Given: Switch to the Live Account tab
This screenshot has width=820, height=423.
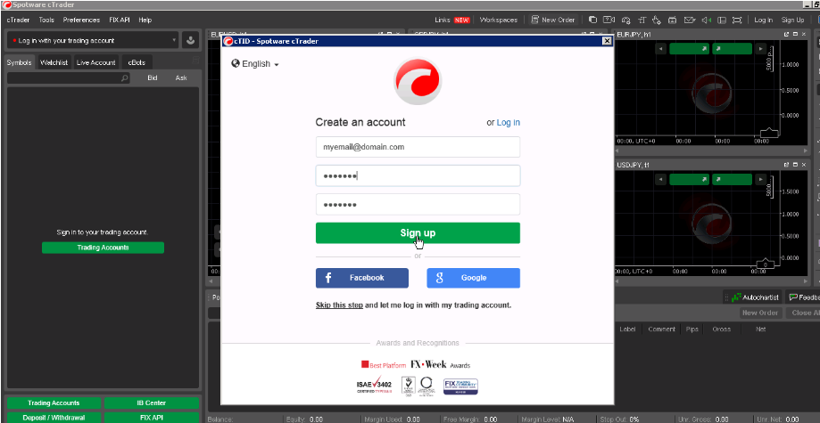Looking at the screenshot, I should [95, 62].
